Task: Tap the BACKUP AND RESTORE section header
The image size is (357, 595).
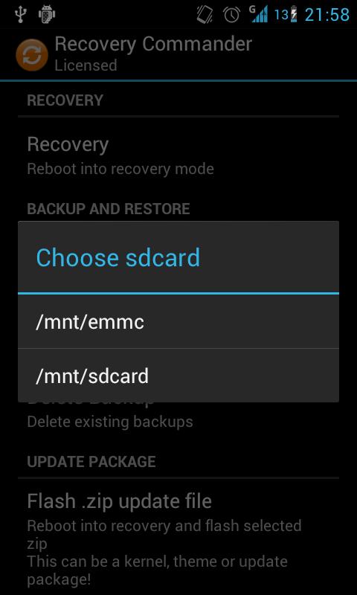Action: tap(109, 209)
